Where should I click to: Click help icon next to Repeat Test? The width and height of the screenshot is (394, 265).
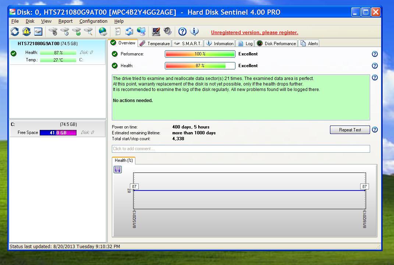pos(375,130)
